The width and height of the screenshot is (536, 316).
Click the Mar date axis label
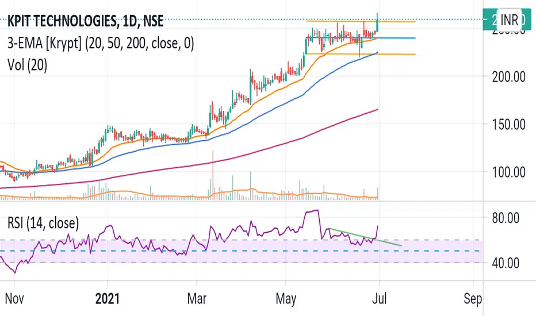197,299
